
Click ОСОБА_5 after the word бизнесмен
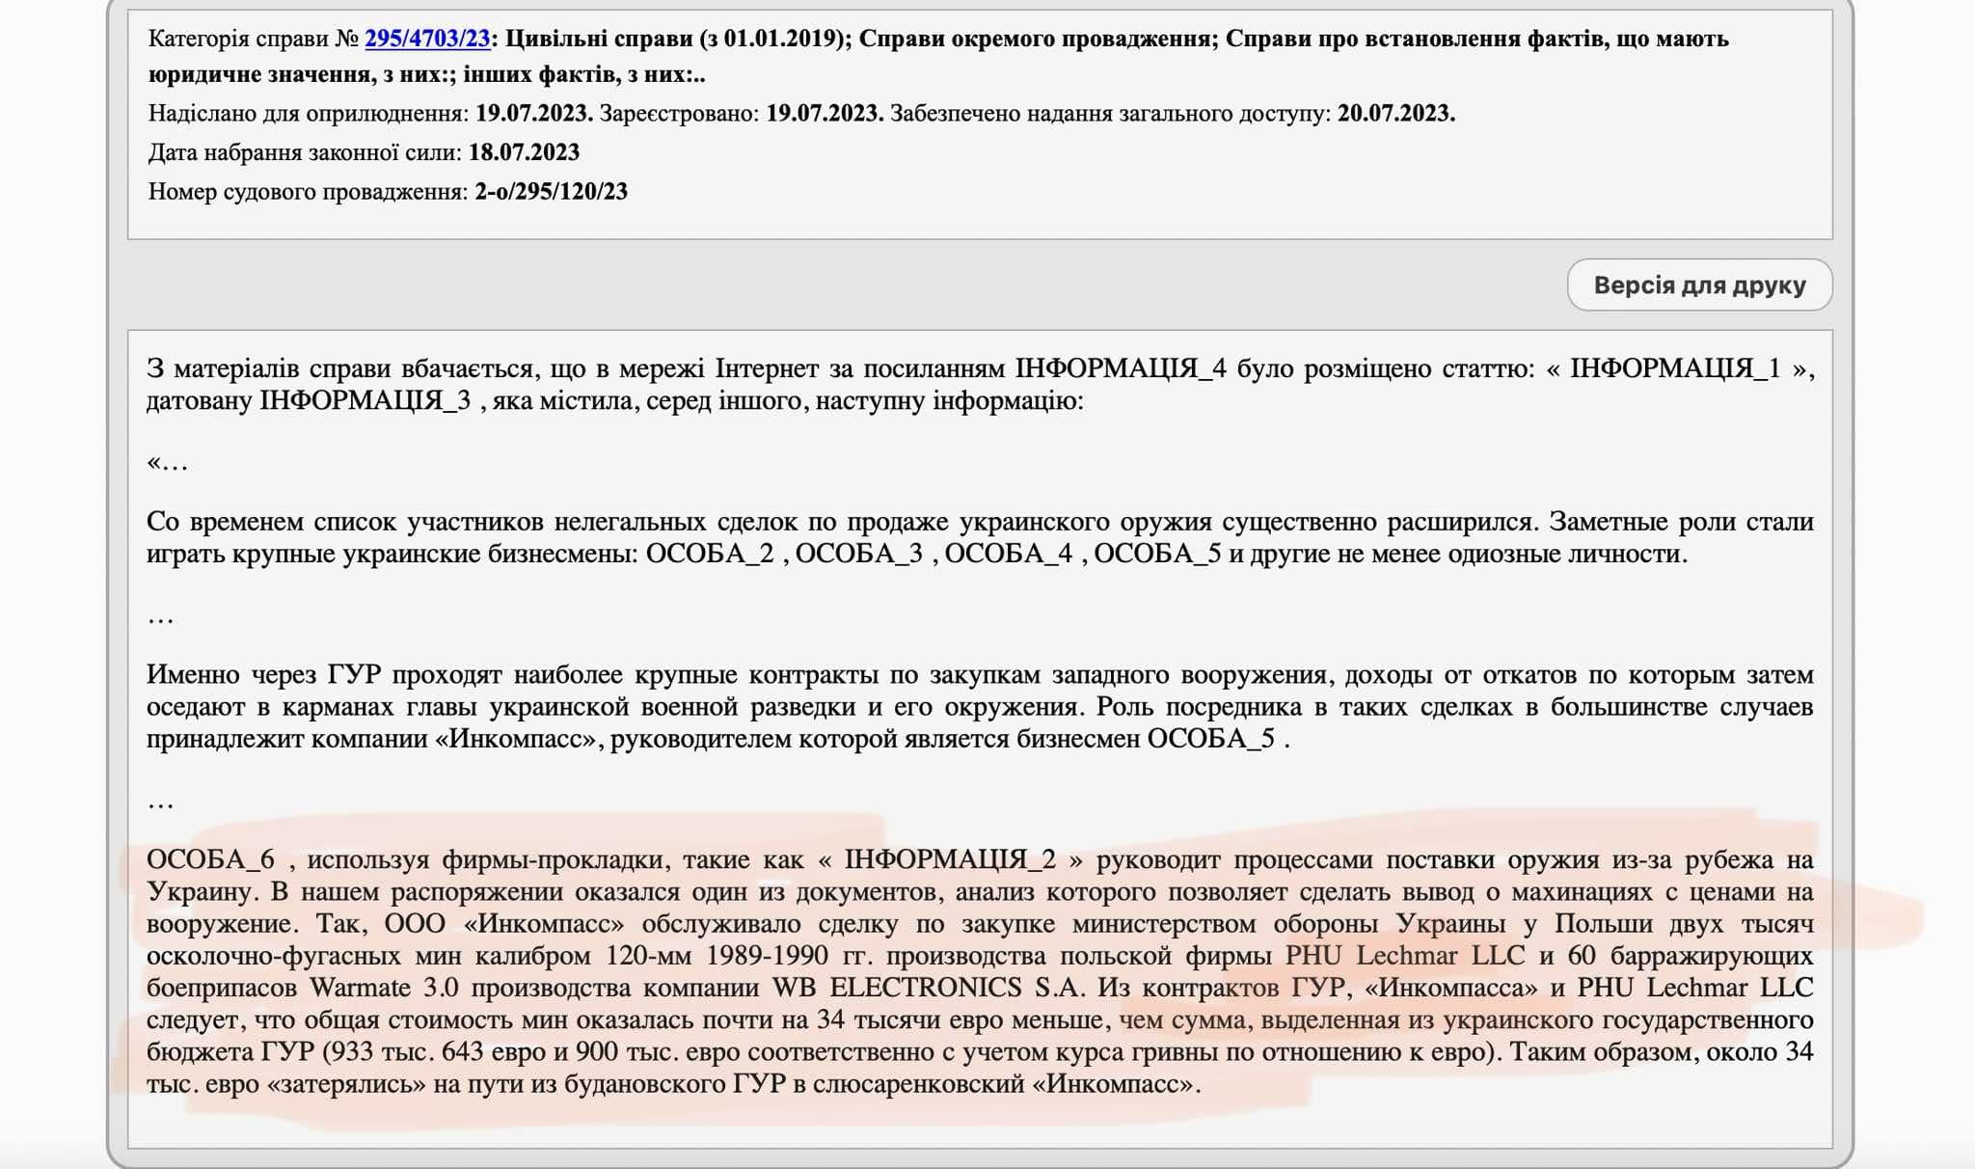pos(1210,739)
